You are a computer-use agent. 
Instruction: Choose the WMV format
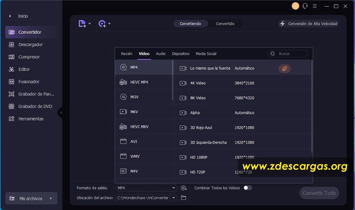(x=144, y=156)
